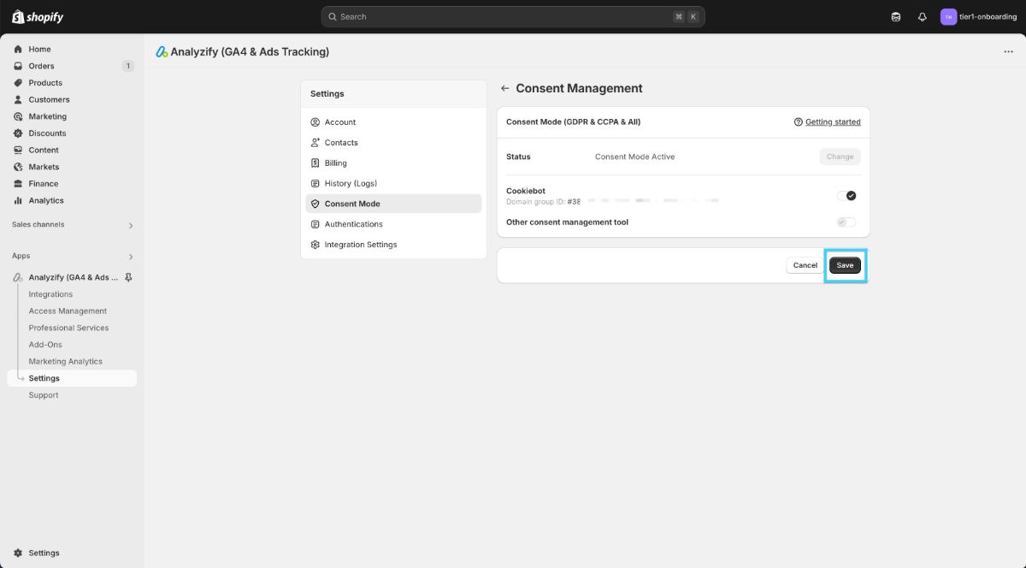The image size is (1026, 568).
Task: Select Settings under the Analyzify app
Action: 72,378
